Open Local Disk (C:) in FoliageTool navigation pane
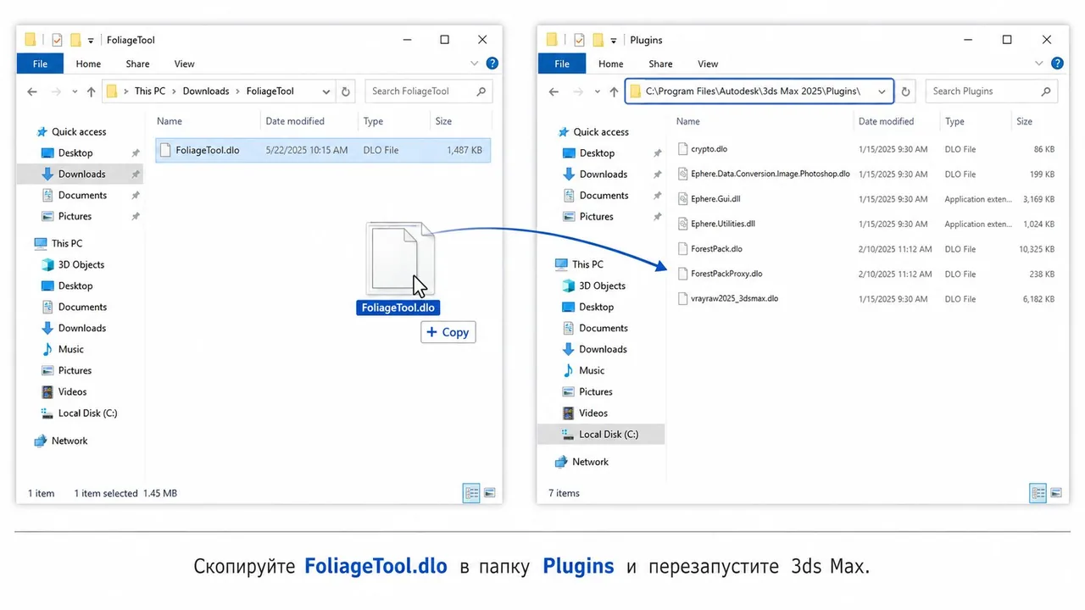This screenshot has width=1085, height=610. [x=87, y=413]
